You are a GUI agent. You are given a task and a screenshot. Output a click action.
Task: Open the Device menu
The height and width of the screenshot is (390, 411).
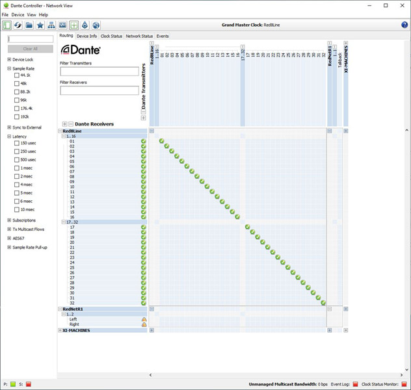tap(18, 15)
